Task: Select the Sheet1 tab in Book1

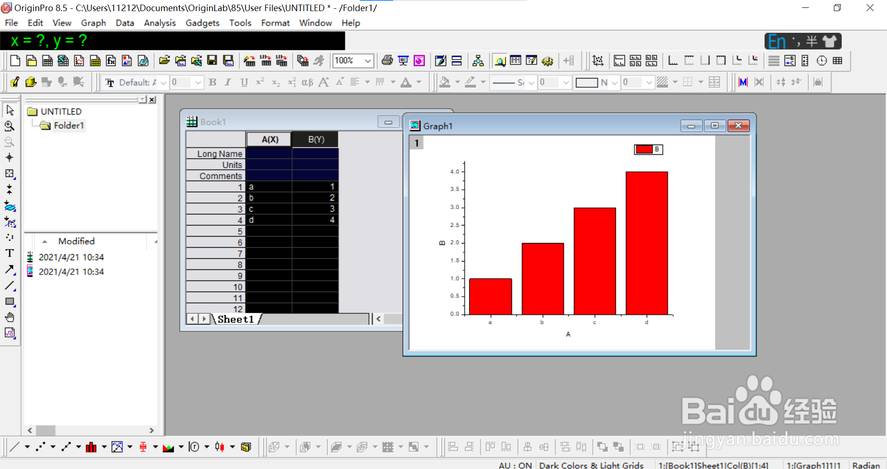Action: click(236, 319)
